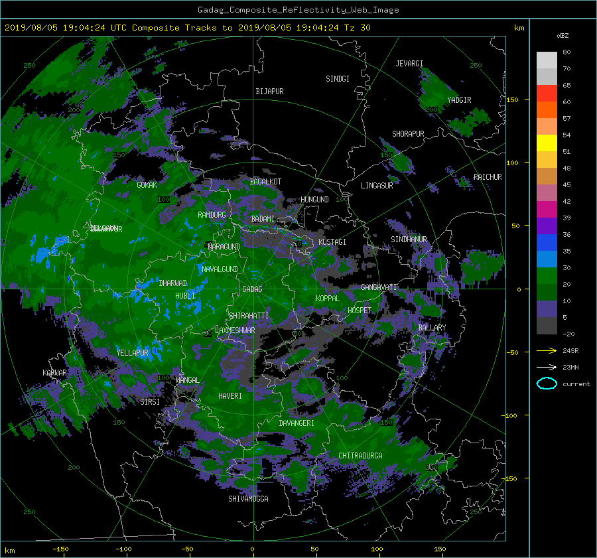This screenshot has height=558, width=597.
Task: Click the HOSPET city label
Action: [x=360, y=311]
